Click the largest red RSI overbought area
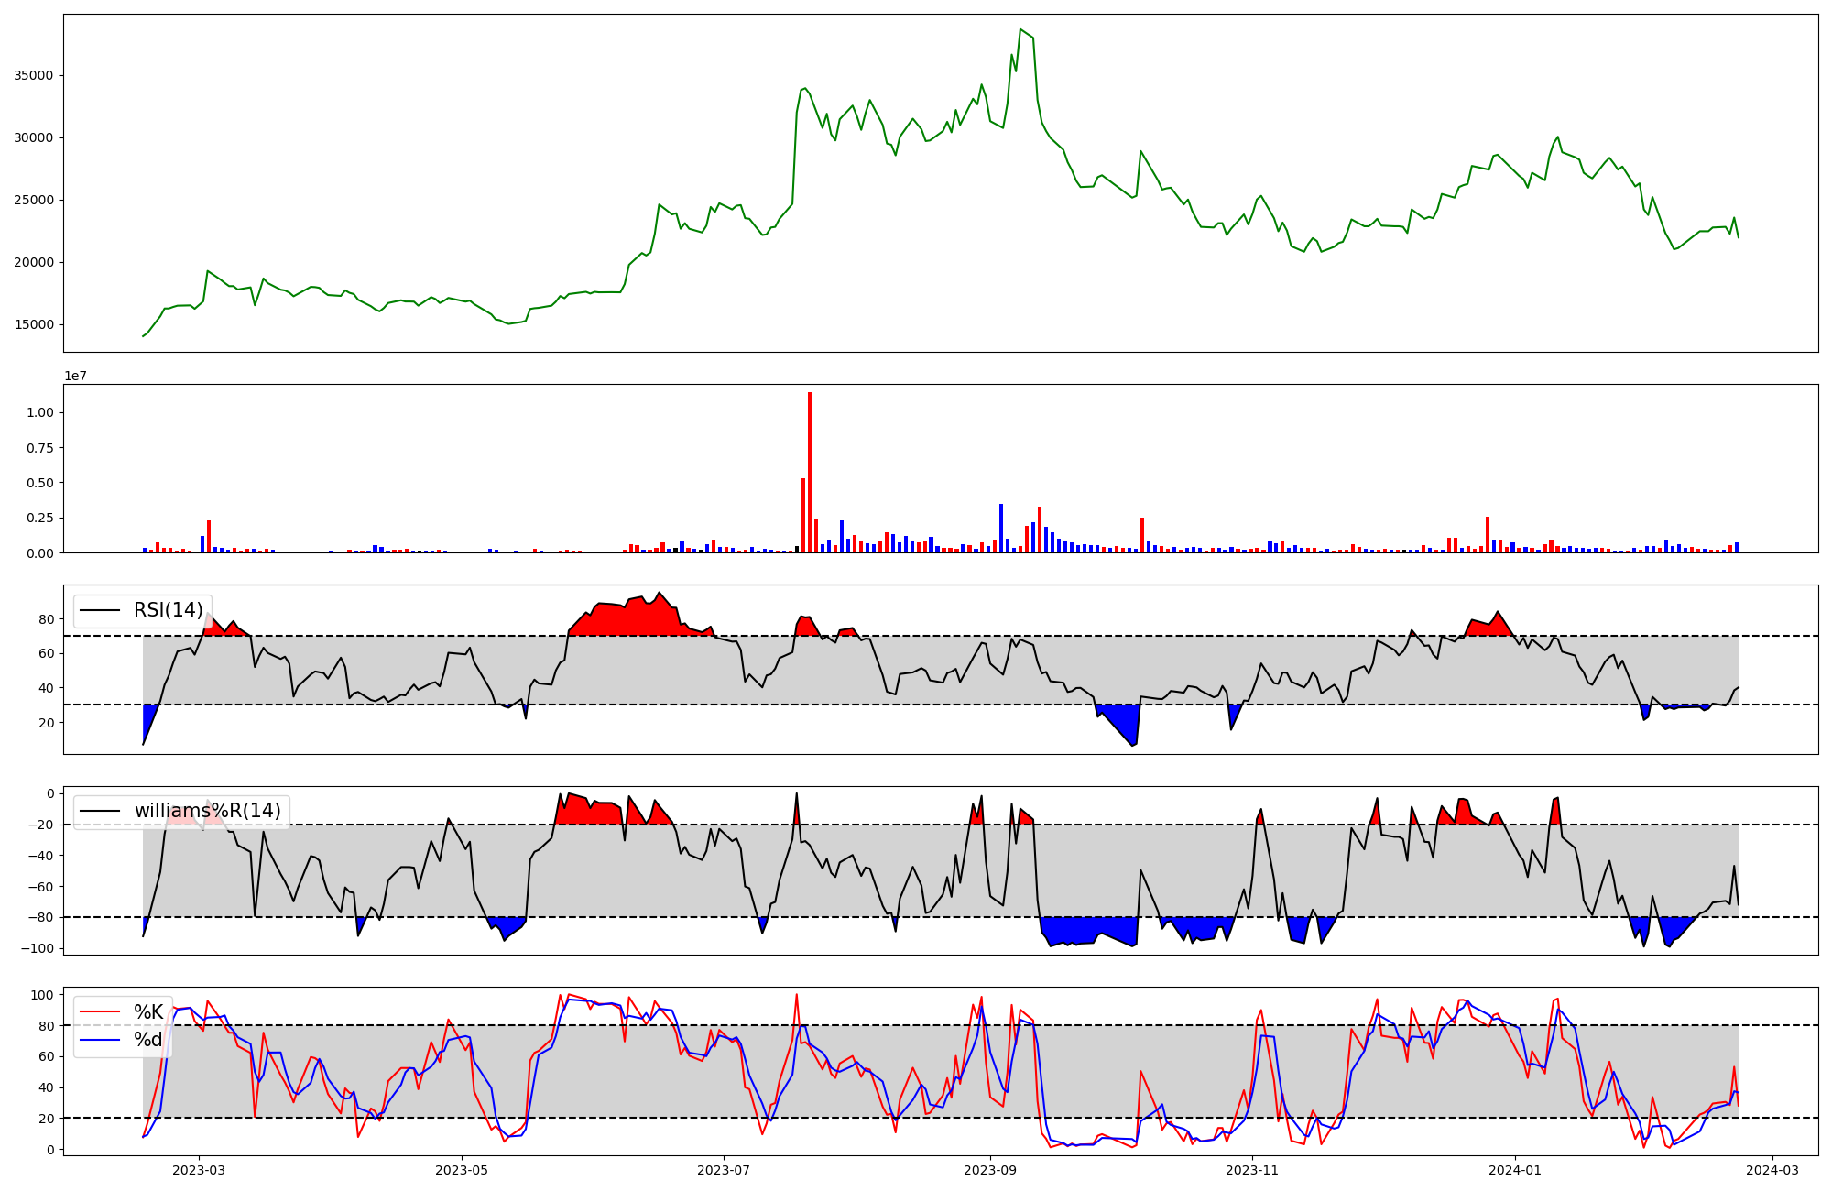The height and width of the screenshot is (1191, 1832). [x=641, y=618]
